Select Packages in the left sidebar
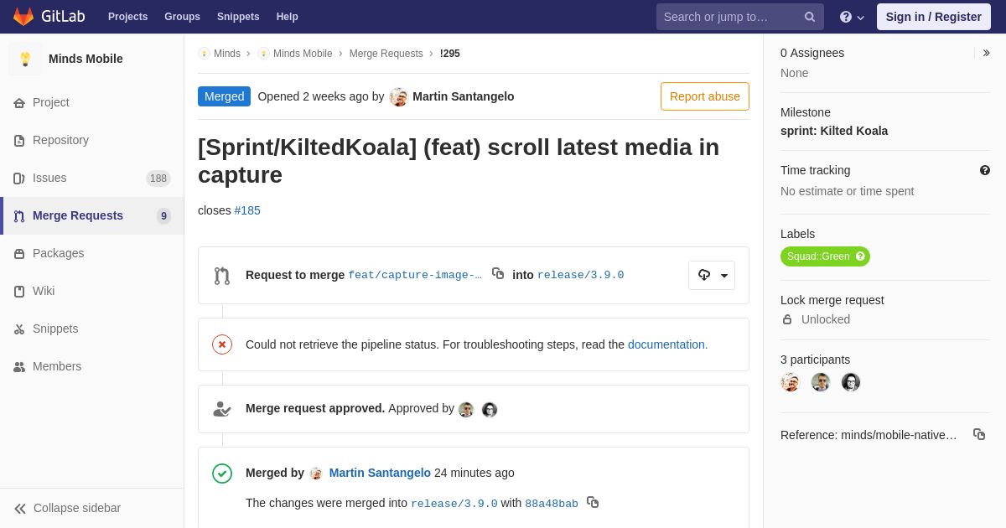 point(92,253)
